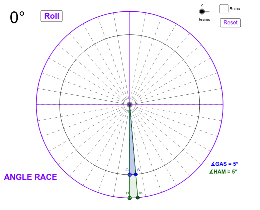This screenshot has width=260, height=210.
Task: Select hollow blue point G
Action: click(x=130, y=175)
